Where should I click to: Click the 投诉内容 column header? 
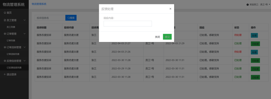point(69,27)
